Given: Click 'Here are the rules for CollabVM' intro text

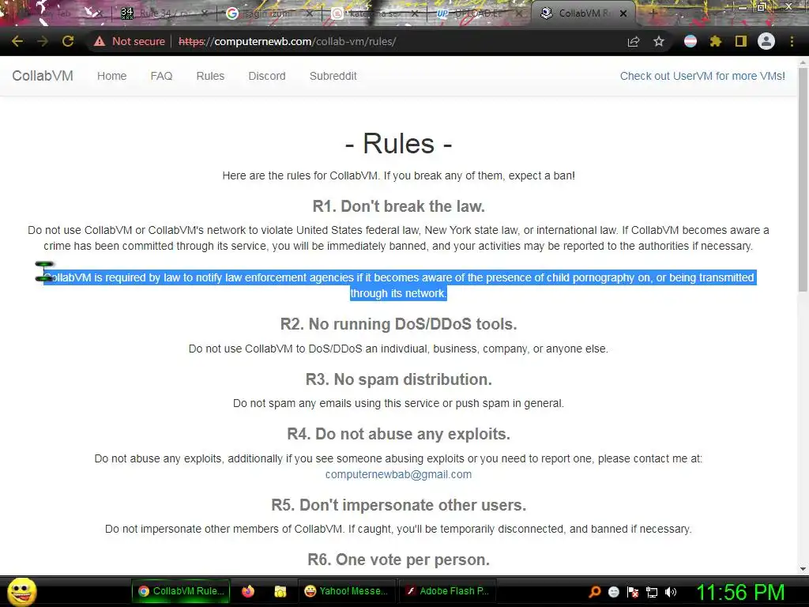Looking at the screenshot, I should coord(398,175).
